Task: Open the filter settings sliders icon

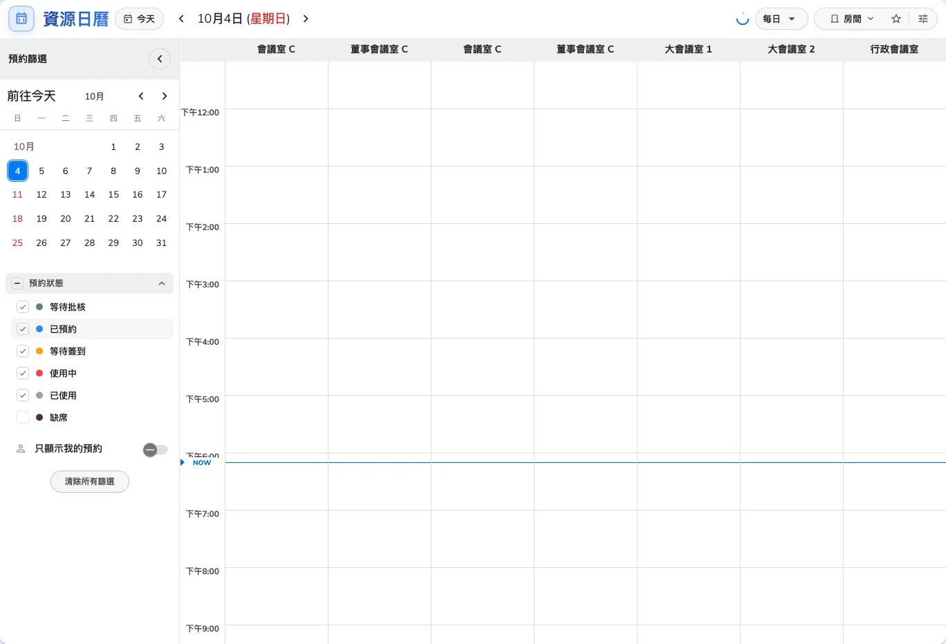Action: 923,19
